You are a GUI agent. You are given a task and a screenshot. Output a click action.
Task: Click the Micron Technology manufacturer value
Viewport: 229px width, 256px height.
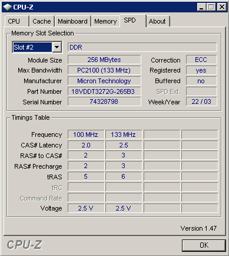[x=104, y=81]
